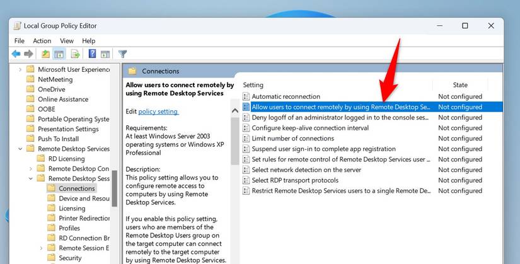
Task: Sort by the State column header
Action: (460, 85)
